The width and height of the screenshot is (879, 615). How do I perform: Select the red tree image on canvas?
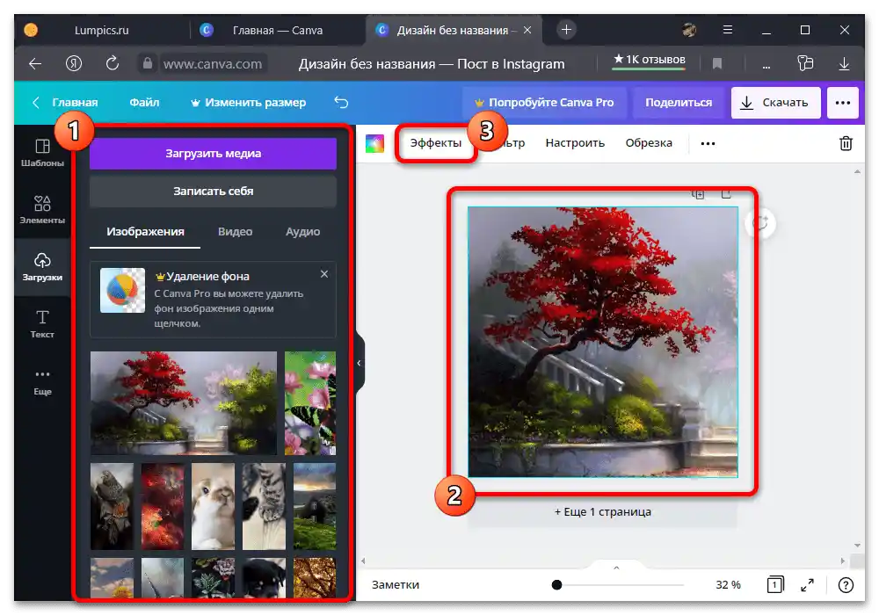(603, 342)
